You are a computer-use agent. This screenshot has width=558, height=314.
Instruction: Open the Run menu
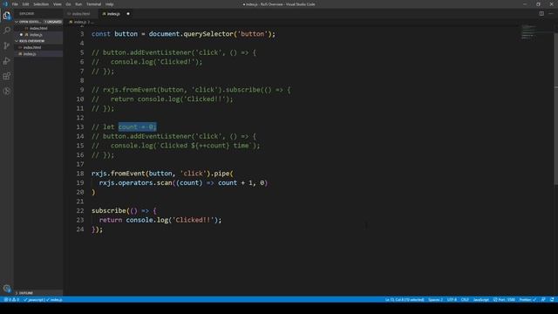(78, 4)
